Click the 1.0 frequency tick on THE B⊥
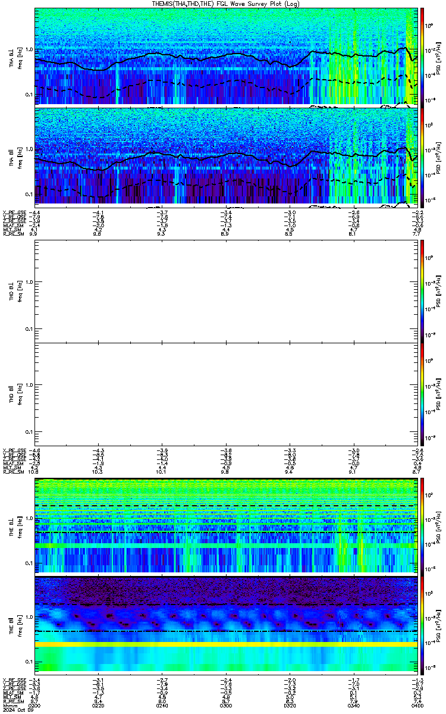The width and height of the screenshot is (446, 714). click(29, 519)
